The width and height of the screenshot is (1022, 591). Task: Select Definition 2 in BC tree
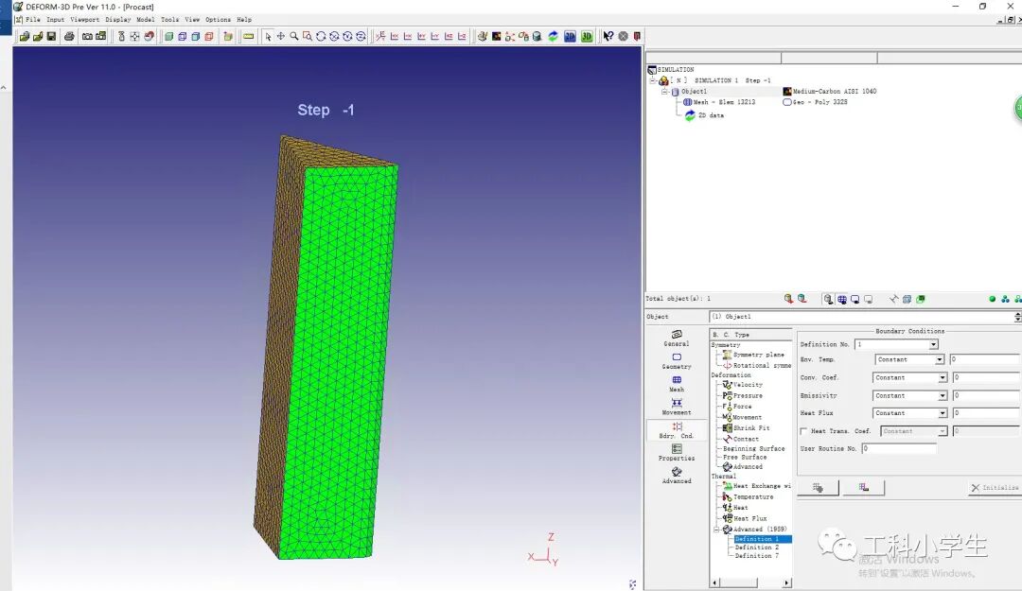[757, 548]
